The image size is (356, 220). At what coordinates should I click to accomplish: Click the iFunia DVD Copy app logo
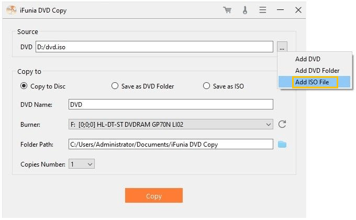tap(11, 10)
